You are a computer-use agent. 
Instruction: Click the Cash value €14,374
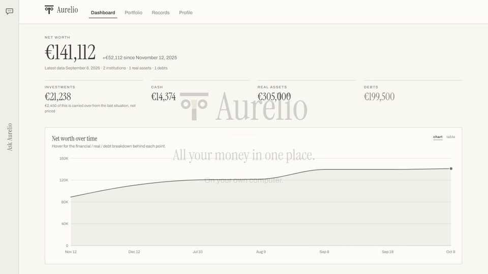click(163, 96)
